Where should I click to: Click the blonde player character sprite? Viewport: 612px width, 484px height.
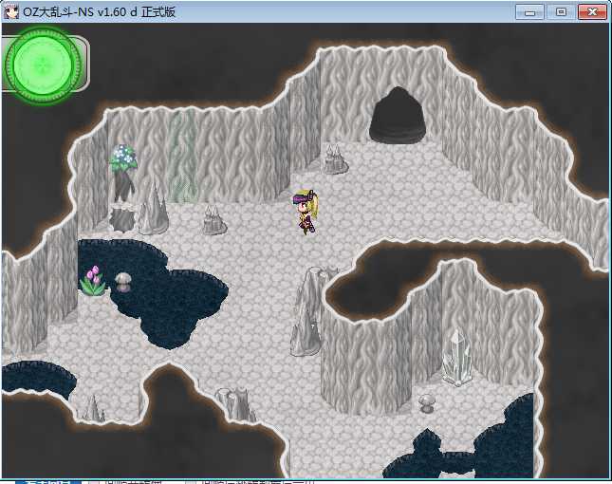305,212
